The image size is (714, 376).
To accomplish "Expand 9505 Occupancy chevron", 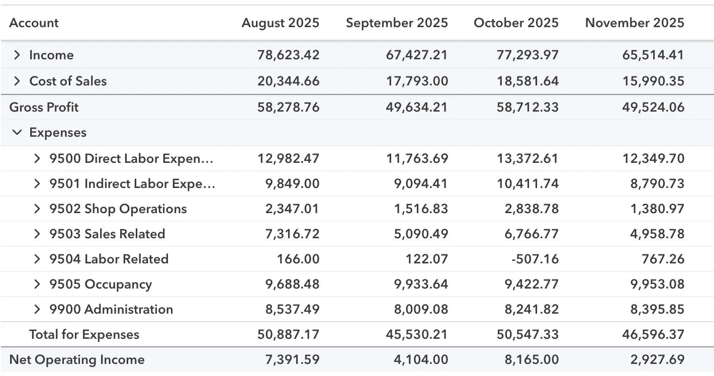I will 37,285.
